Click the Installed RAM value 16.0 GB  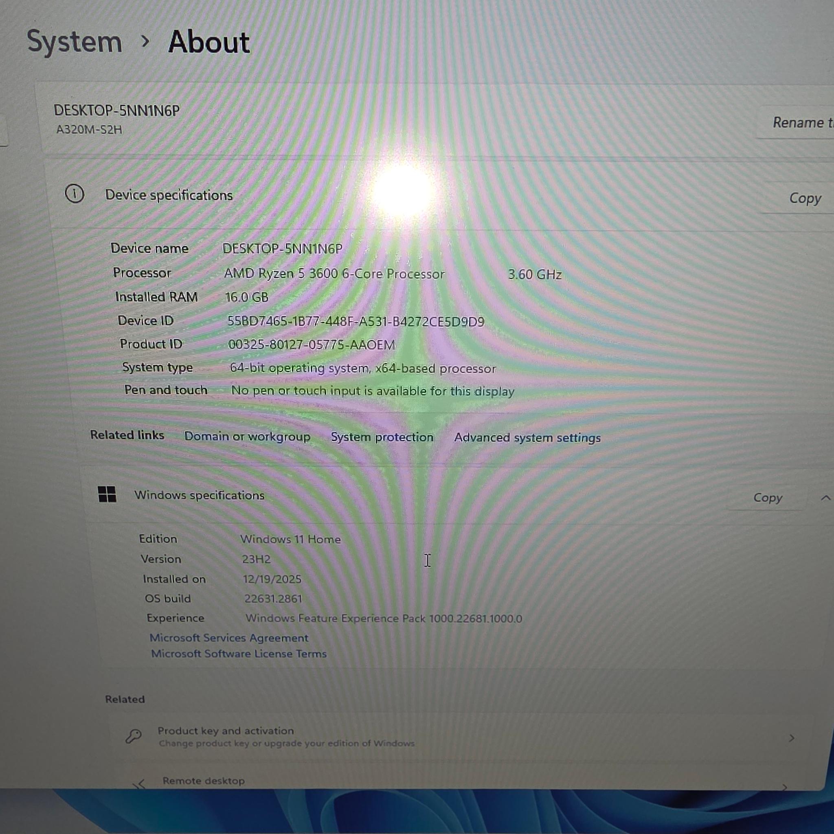[x=246, y=297]
